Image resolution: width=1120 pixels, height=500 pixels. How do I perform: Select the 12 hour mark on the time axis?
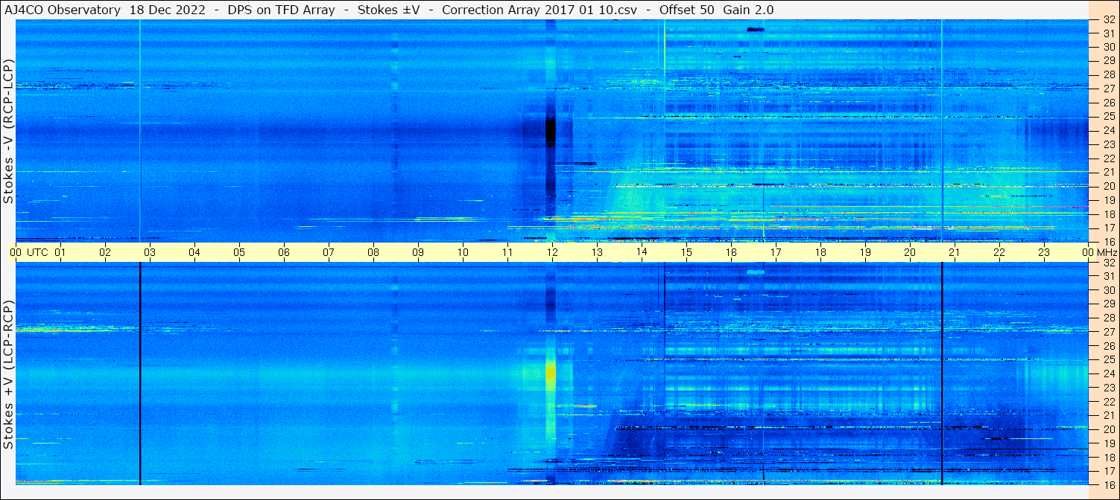pyautogui.click(x=552, y=252)
